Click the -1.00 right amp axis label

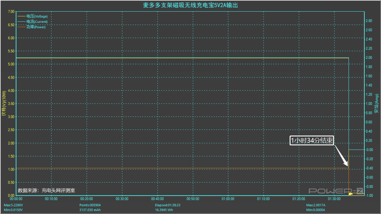click(369, 195)
